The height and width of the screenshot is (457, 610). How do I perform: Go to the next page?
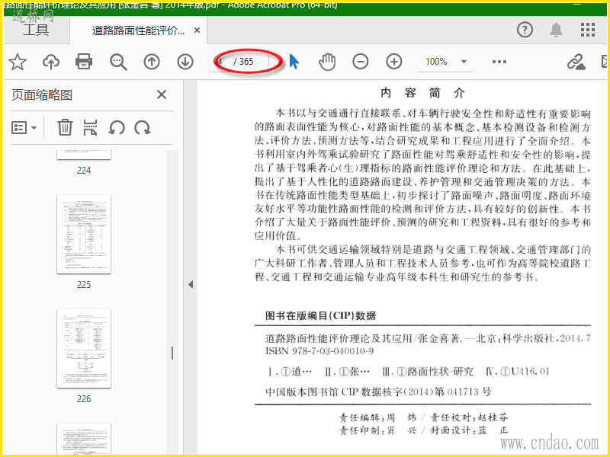pyautogui.click(x=185, y=62)
